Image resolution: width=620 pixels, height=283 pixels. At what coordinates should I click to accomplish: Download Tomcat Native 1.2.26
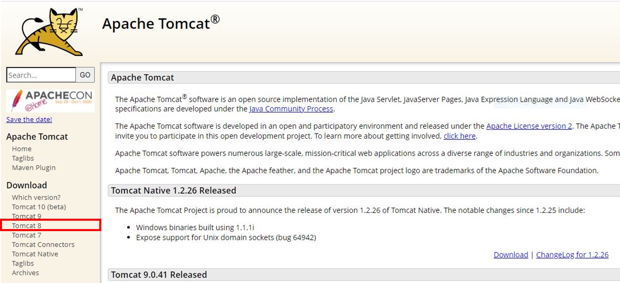pos(510,255)
